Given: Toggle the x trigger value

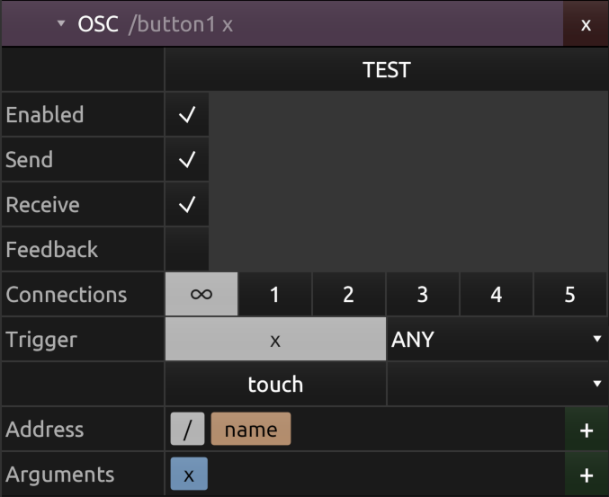Looking at the screenshot, I should coord(276,339).
